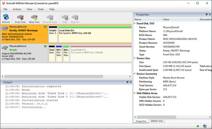Select the Local Disk (C:) partition
This screenshot has width=212, height=129.
(x=101, y=54)
